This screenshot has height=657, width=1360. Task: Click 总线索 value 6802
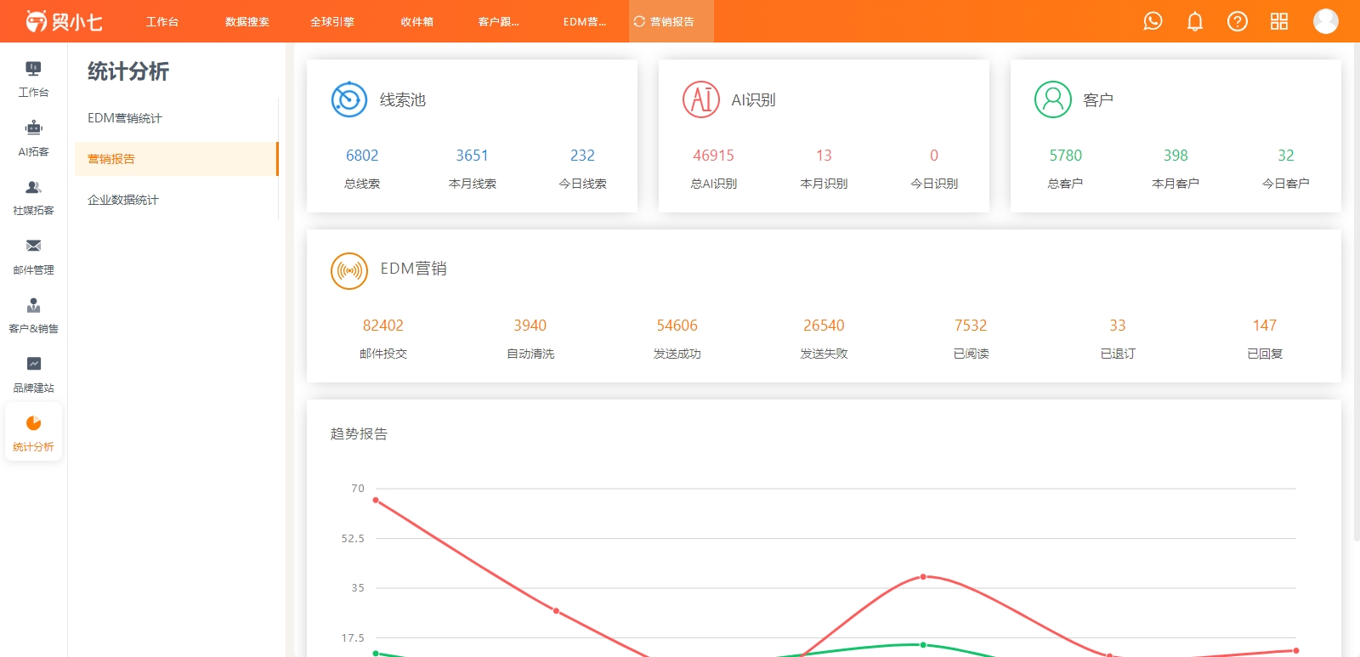362,156
